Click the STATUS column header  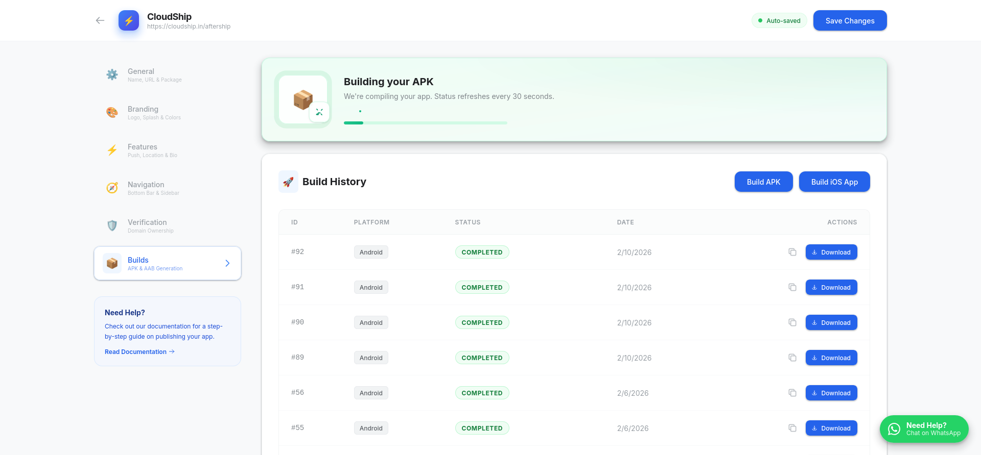click(468, 222)
